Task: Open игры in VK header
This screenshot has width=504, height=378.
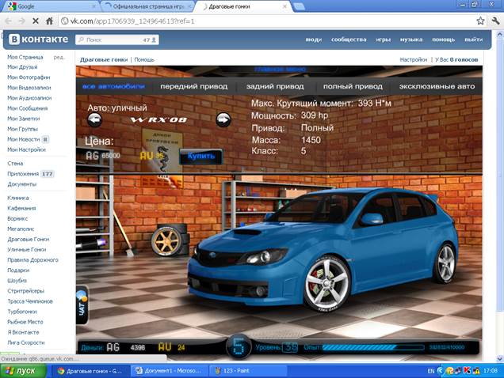Action: click(383, 40)
